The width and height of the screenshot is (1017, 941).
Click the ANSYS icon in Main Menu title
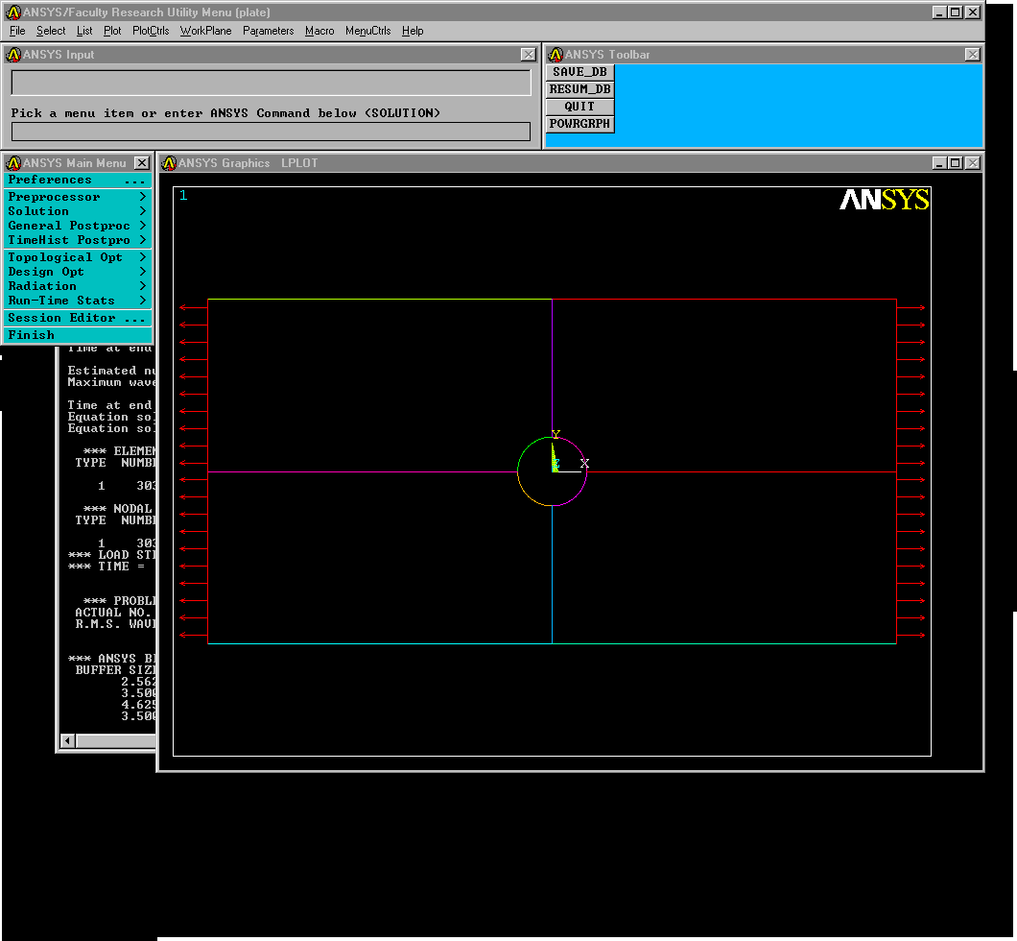13,163
